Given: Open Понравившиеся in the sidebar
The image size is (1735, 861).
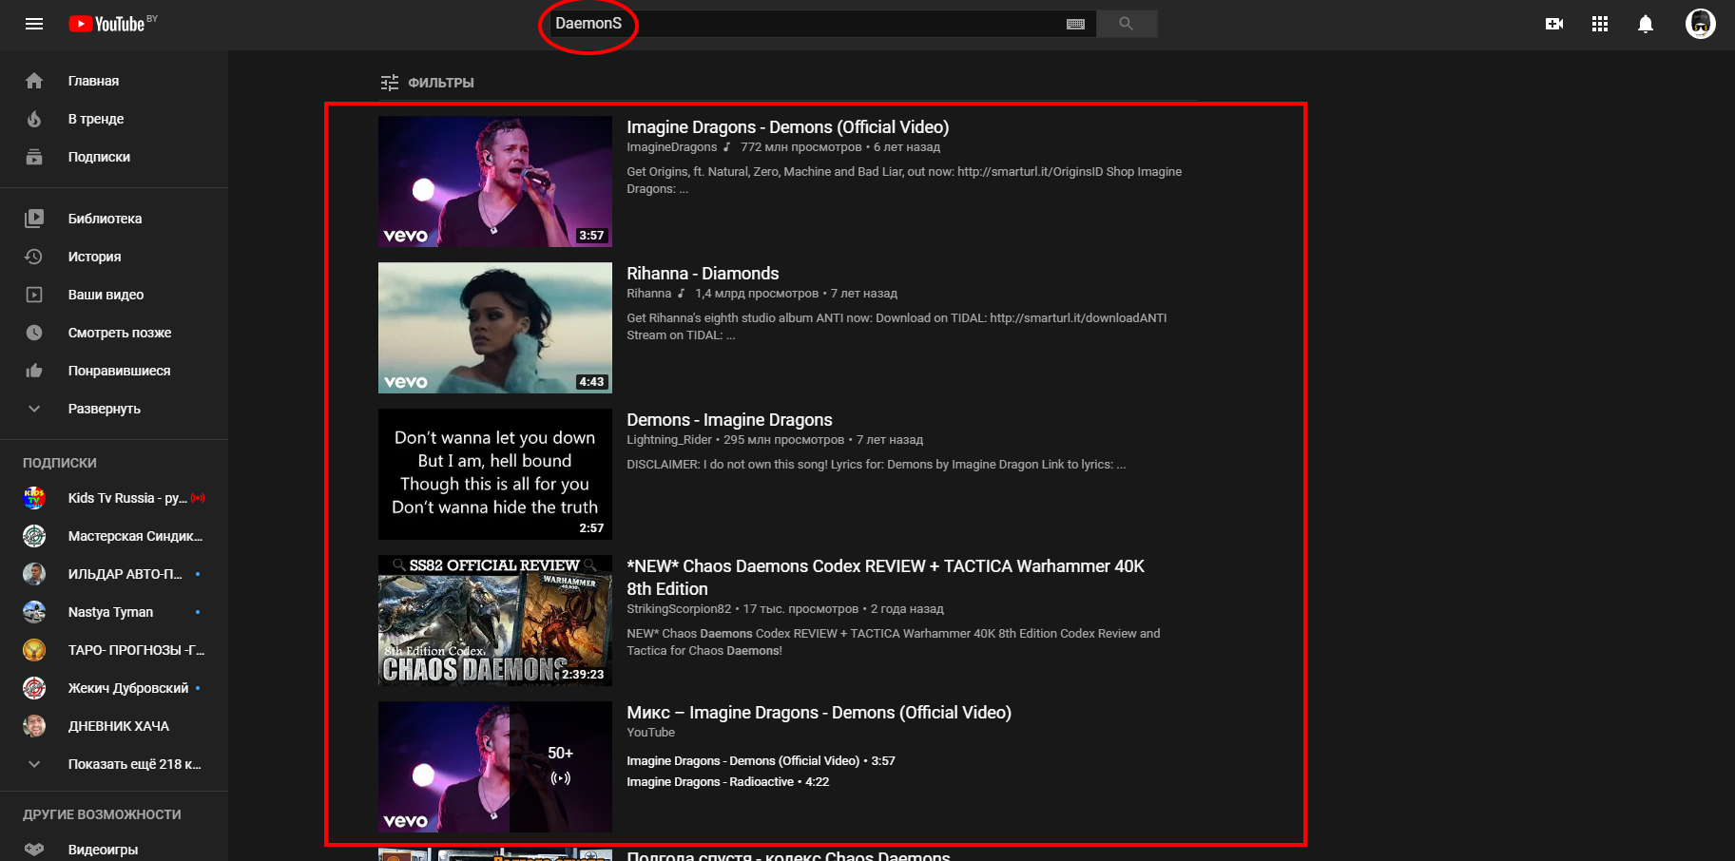Looking at the screenshot, I should (114, 371).
